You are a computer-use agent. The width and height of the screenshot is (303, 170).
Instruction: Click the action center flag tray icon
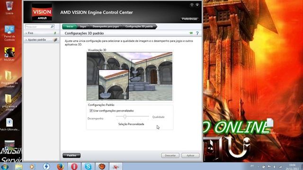[269, 167]
